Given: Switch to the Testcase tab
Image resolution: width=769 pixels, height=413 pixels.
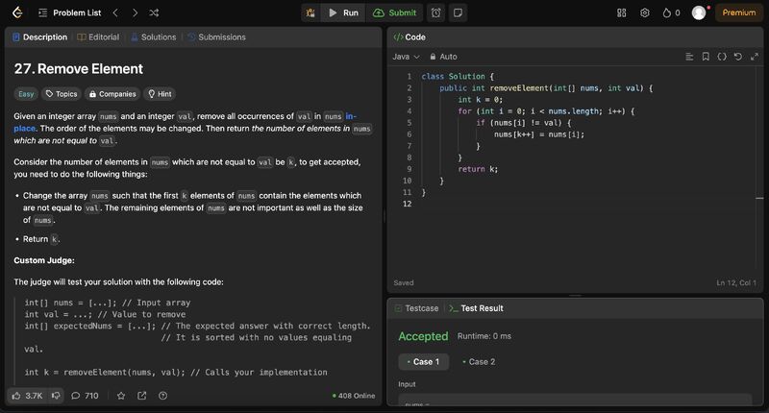Looking at the screenshot, I should tap(417, 308).
